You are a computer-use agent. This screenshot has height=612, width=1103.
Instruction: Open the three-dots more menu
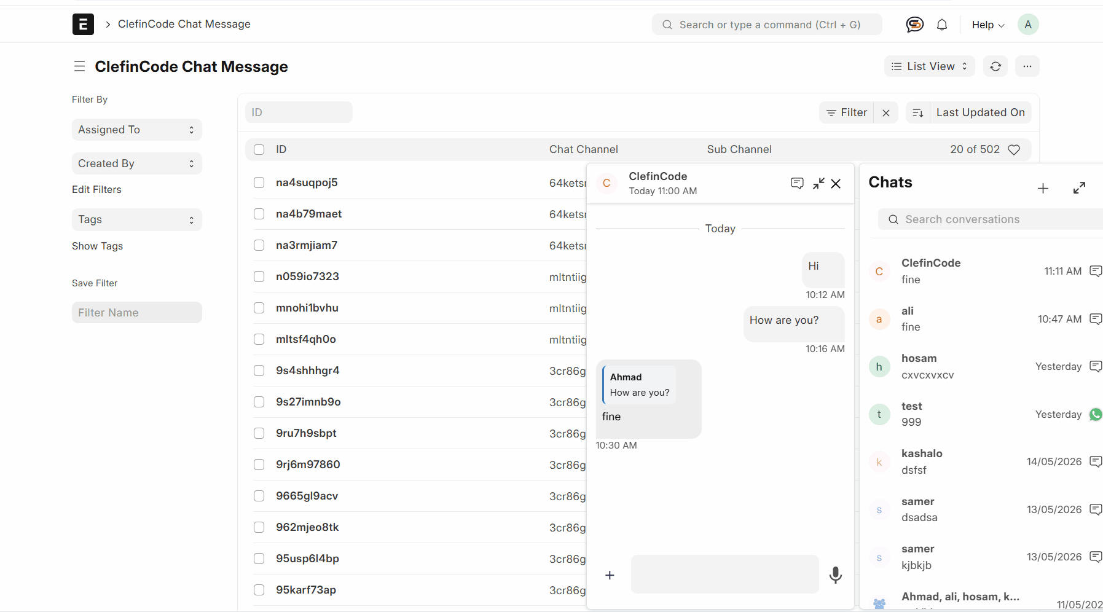pyautogui.click(x=1027, y=66)
